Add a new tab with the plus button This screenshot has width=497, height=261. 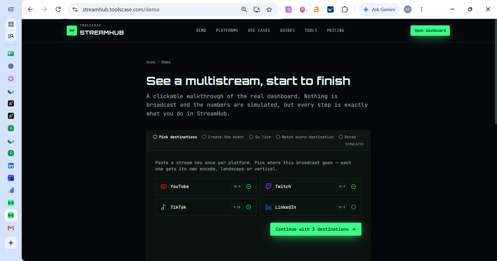[11, 243]
